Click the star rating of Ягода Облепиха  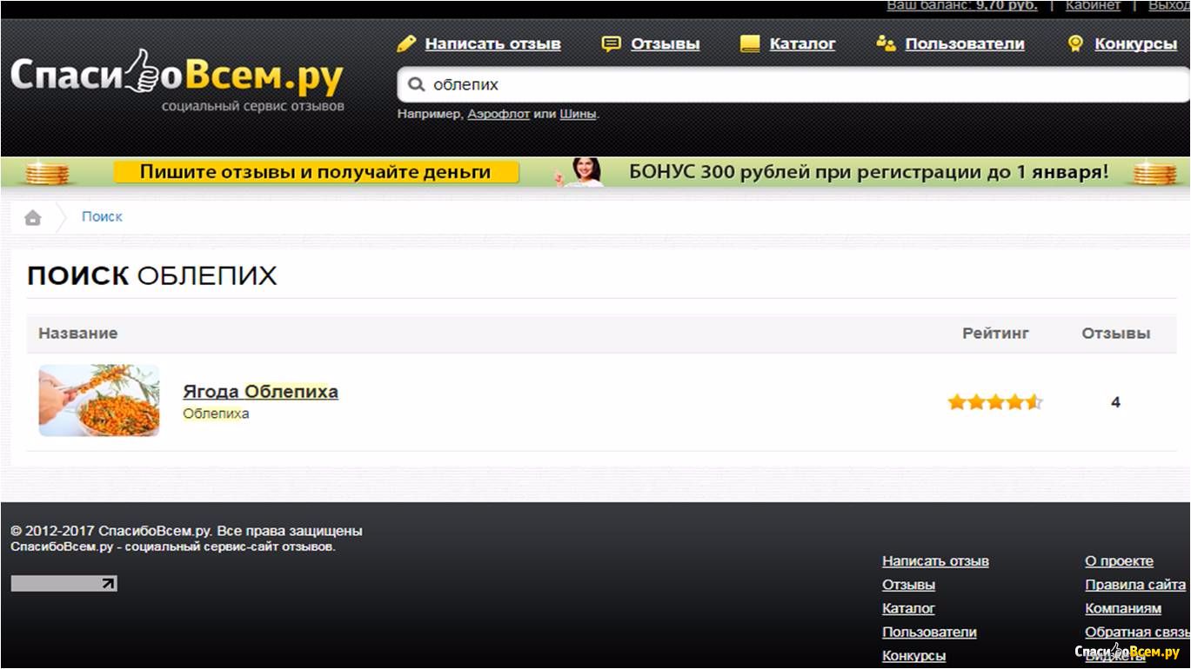[x=995, y=402]
